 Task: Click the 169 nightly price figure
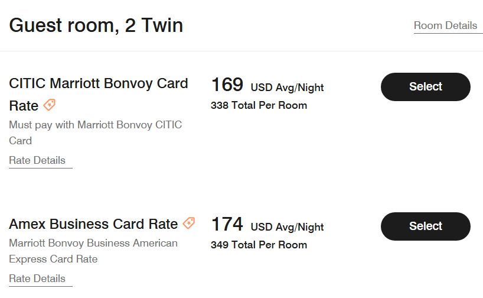click(227, 85)
